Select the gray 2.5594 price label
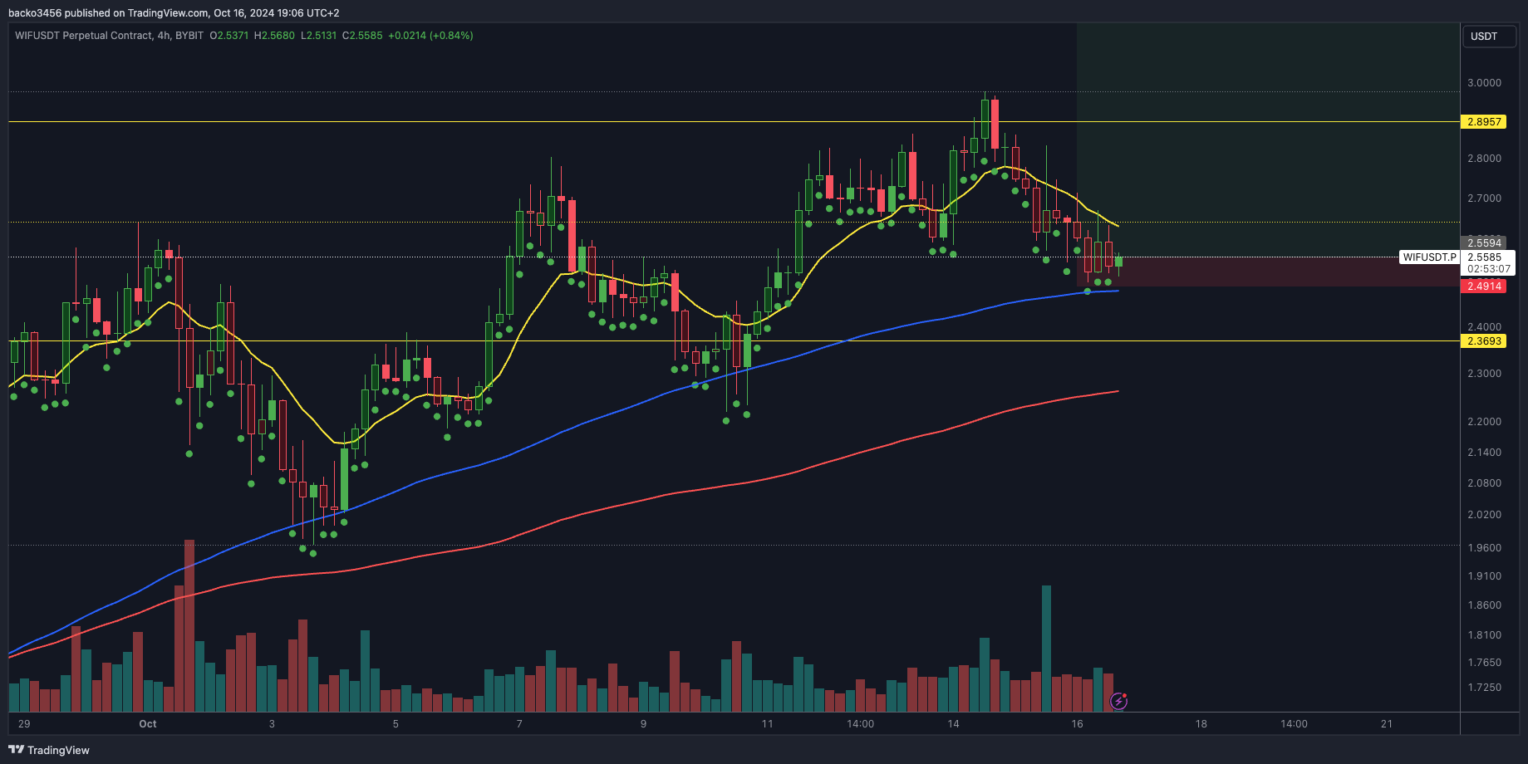This screenshot has width=1528, height=764. pyautogui.click(x=1483, y=243)
